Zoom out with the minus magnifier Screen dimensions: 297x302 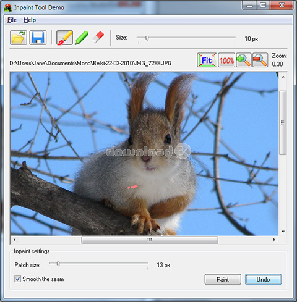click(x=260, y=60)
